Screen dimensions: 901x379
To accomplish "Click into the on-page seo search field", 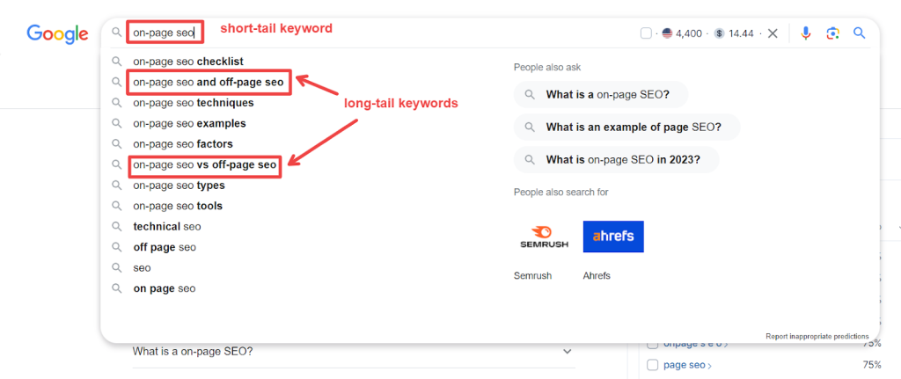I will (165, 33).
